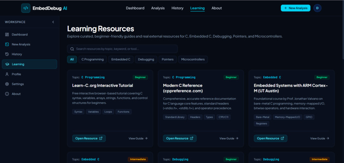
Task: Select History label in sidebar
Action: tap(17, 54)
